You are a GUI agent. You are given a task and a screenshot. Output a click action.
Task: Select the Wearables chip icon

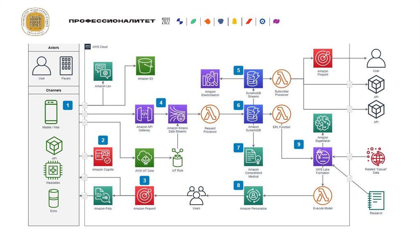coord(53,170)
